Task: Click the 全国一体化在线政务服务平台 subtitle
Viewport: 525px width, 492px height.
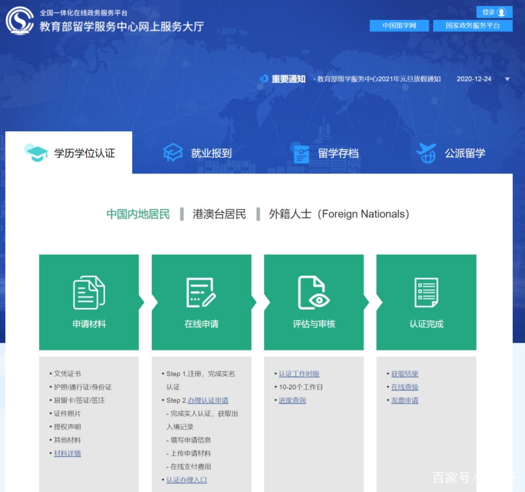Action: (x=83, y=13)
